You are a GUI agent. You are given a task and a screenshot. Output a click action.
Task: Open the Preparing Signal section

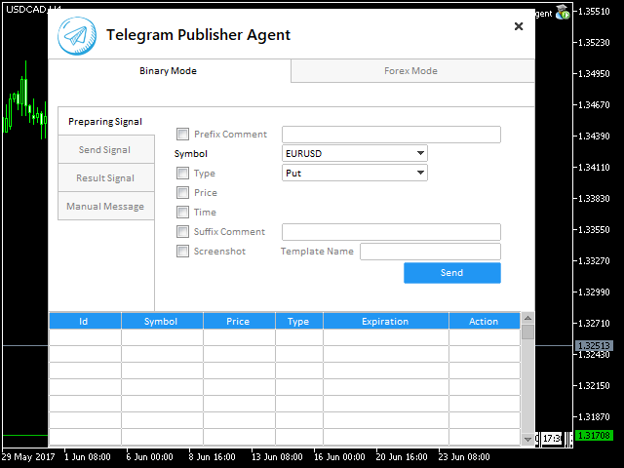point(105,121)
